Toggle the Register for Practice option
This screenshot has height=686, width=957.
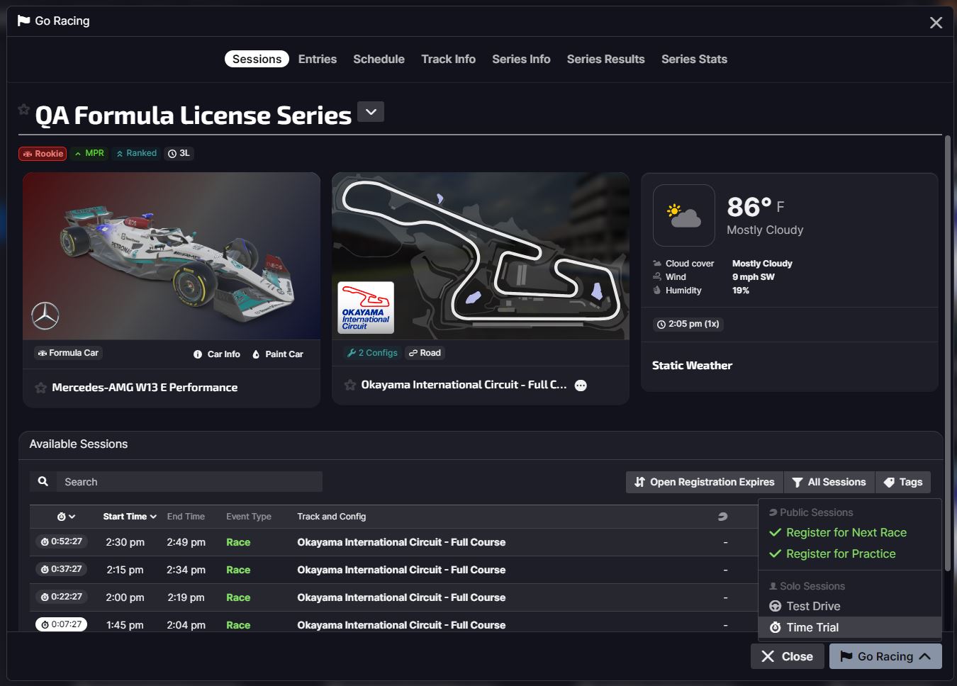(841, 553)
